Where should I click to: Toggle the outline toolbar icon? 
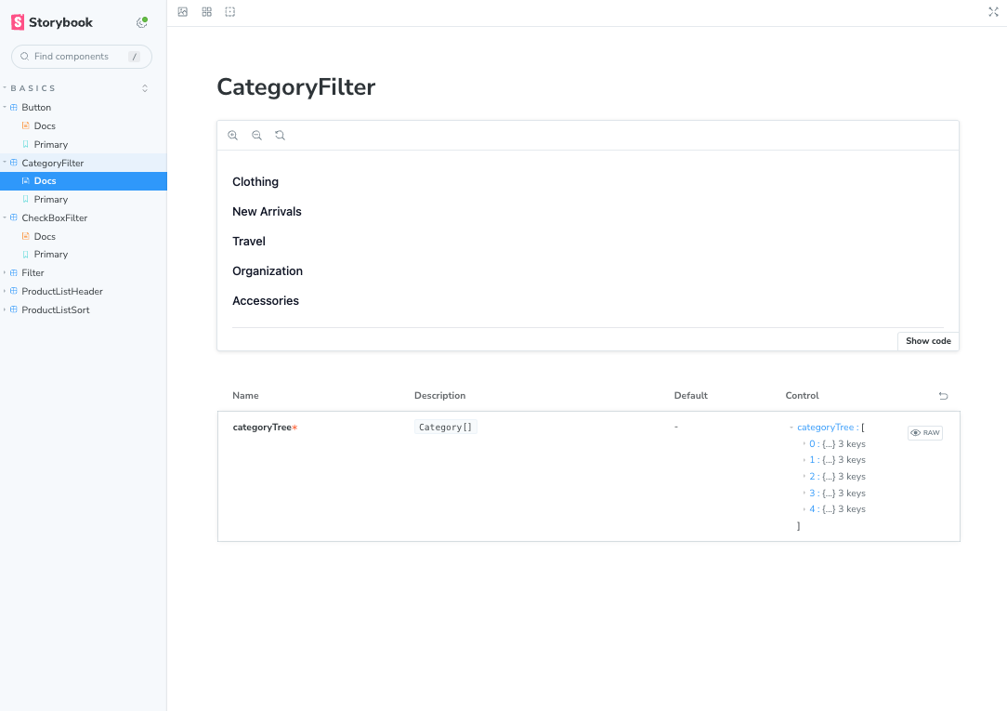(x=230, y=12)
